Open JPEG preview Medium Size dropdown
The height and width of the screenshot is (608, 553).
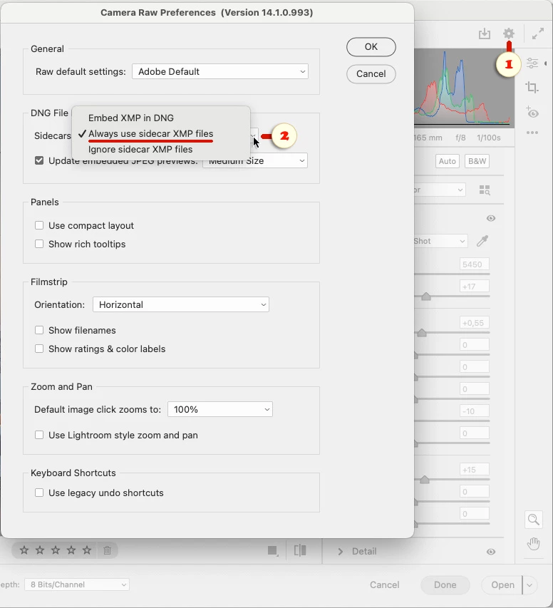[x=255, y=160]
